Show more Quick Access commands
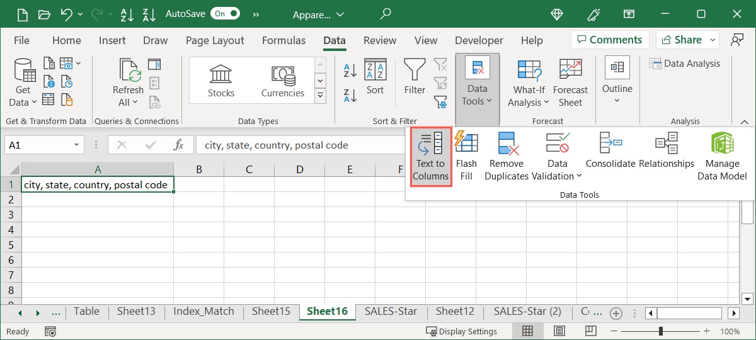 coord(256,13)
